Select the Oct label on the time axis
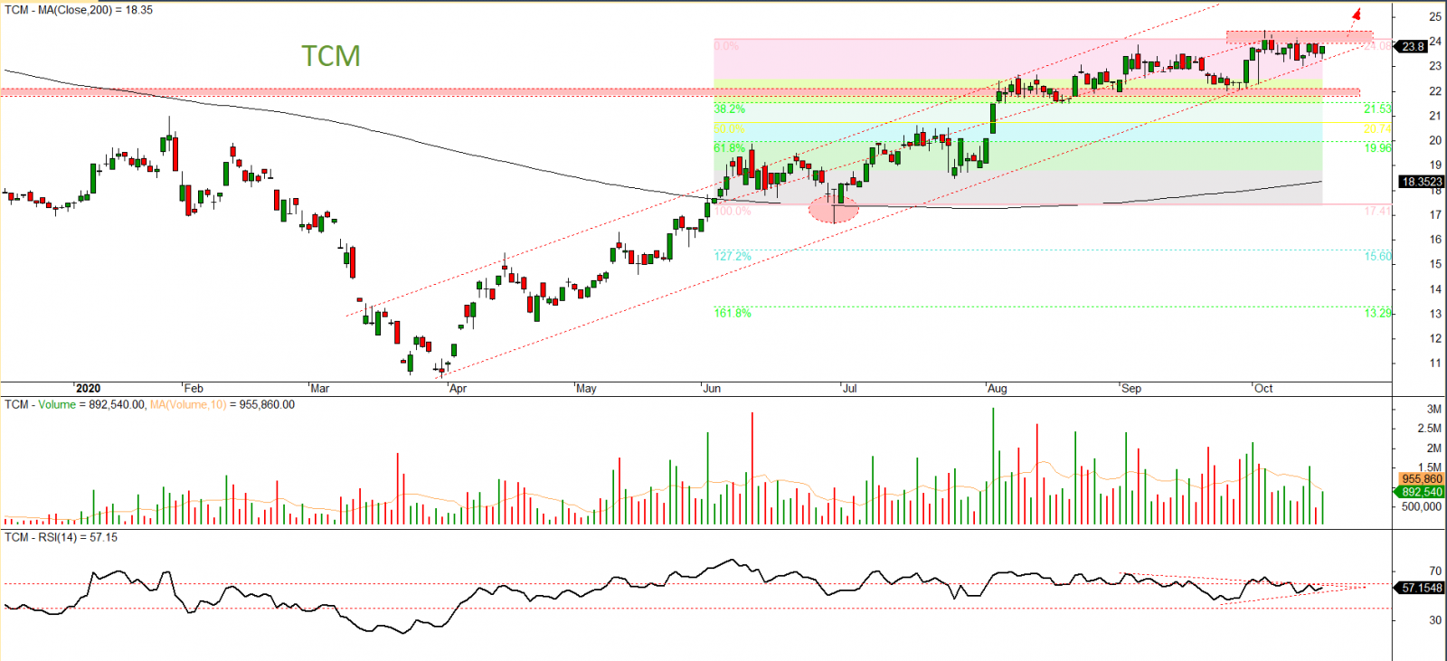This screenshot has width=1447, height=661. pos(1263,388)
